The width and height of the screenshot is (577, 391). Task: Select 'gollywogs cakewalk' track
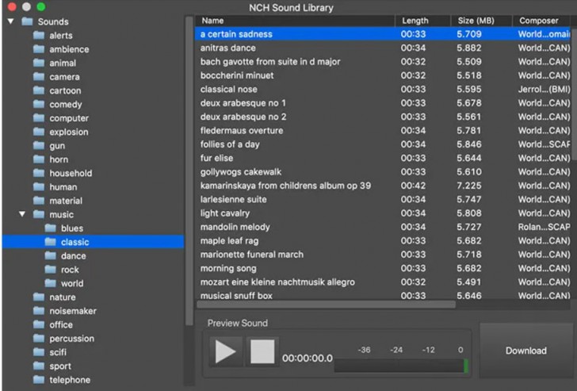(383, 171)
